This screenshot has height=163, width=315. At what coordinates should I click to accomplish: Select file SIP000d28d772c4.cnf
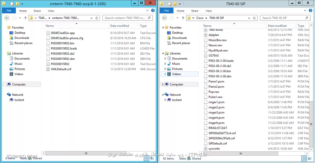tap(222, 133)
